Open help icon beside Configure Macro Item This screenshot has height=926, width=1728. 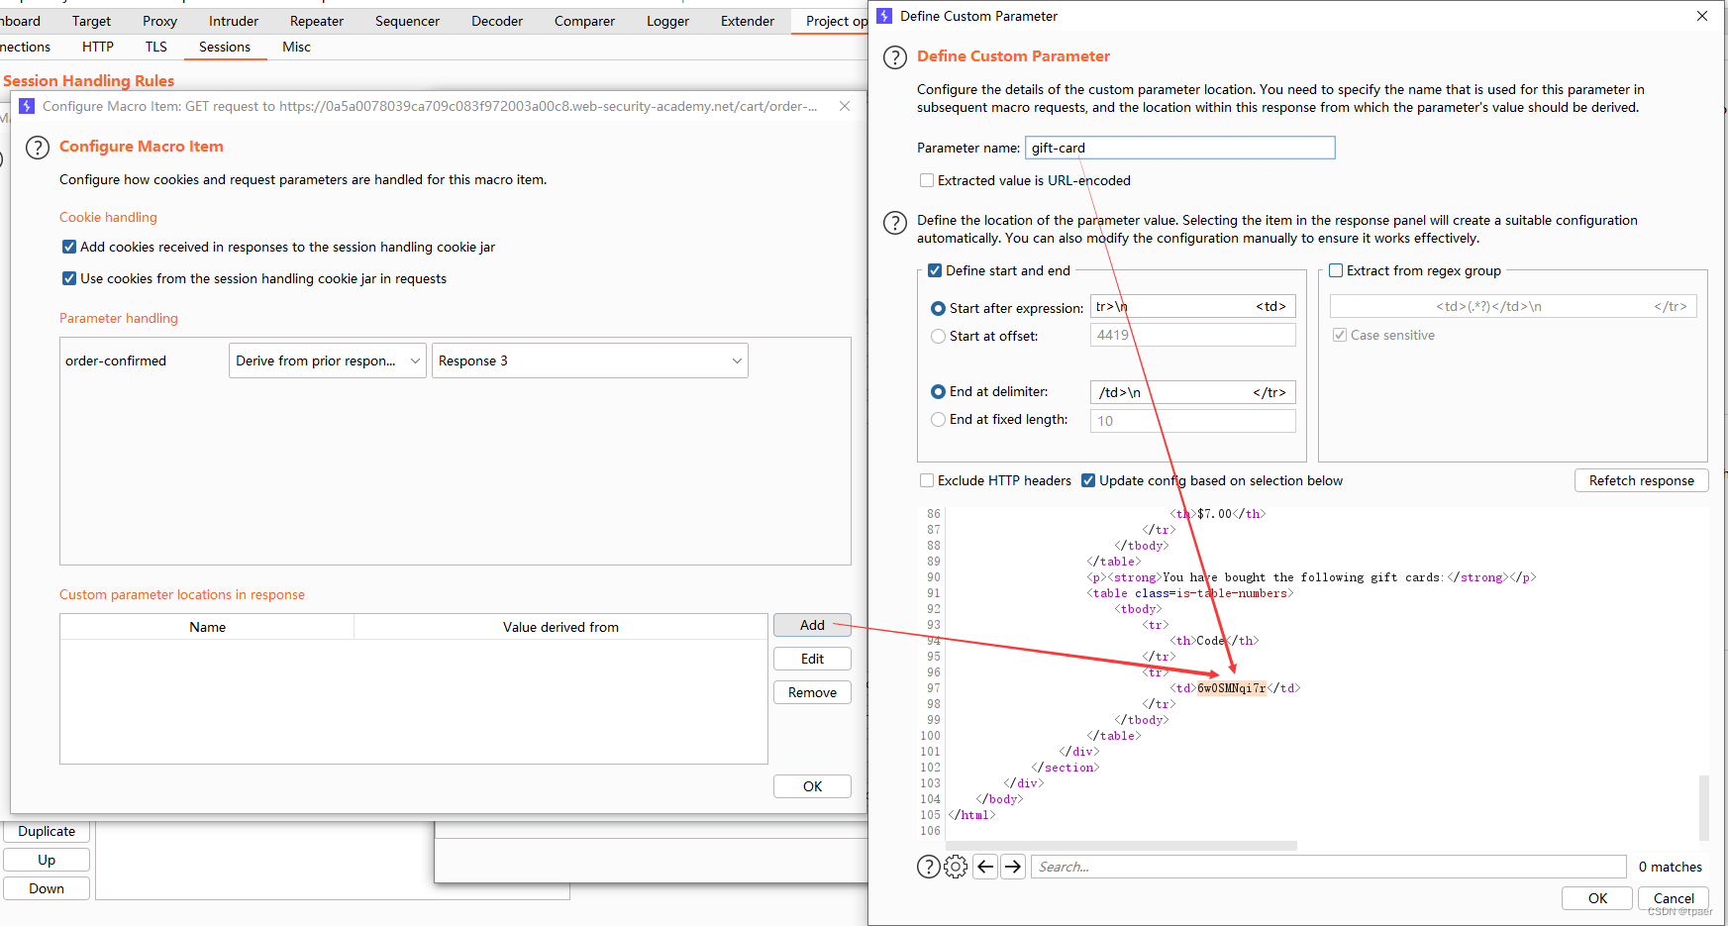(38, 148)
